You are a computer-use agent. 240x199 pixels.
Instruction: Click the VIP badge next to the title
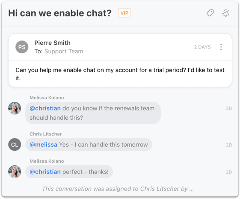tap(124, 13)
